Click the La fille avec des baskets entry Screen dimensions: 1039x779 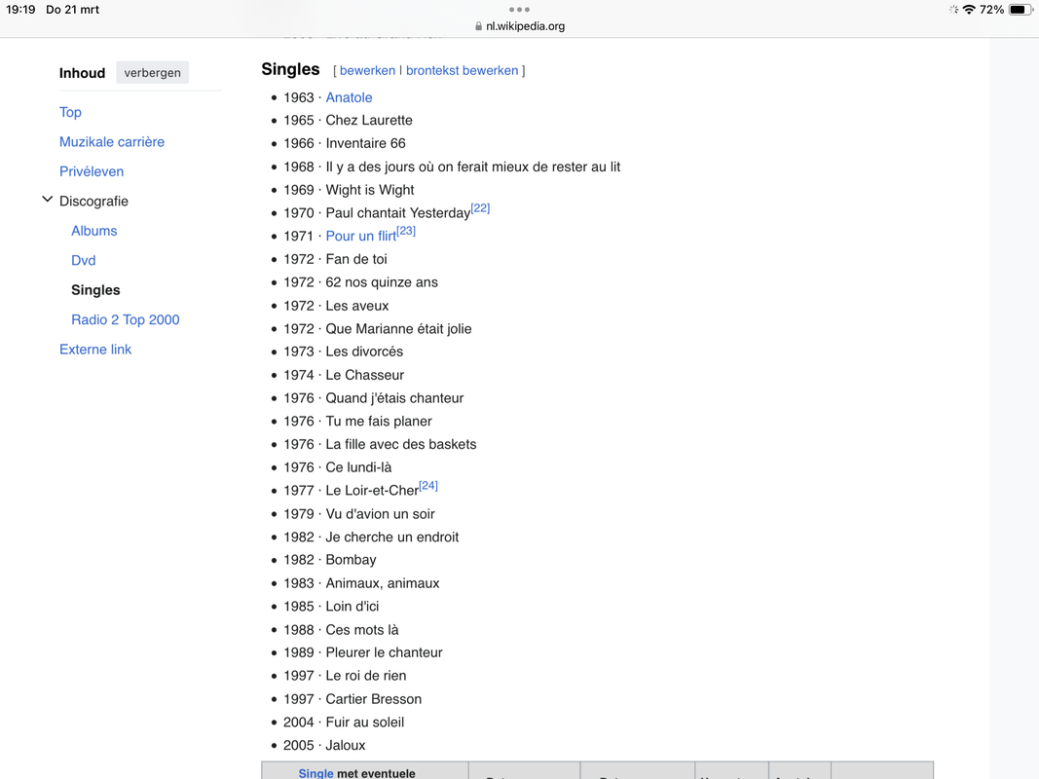pos(401,444)
